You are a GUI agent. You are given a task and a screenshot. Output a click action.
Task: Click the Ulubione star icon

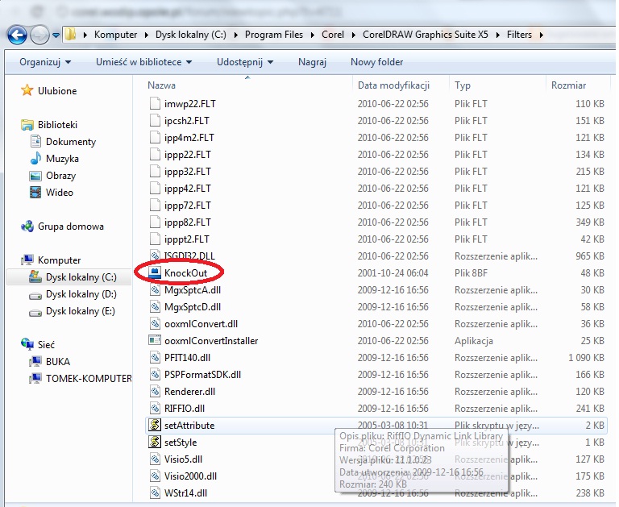(x=27, y=91)
